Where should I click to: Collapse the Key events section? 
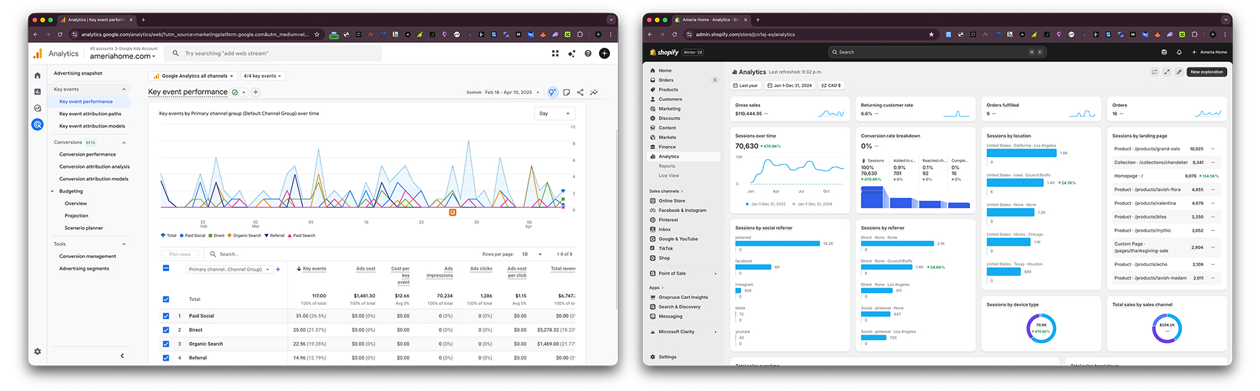click(124, 89)
